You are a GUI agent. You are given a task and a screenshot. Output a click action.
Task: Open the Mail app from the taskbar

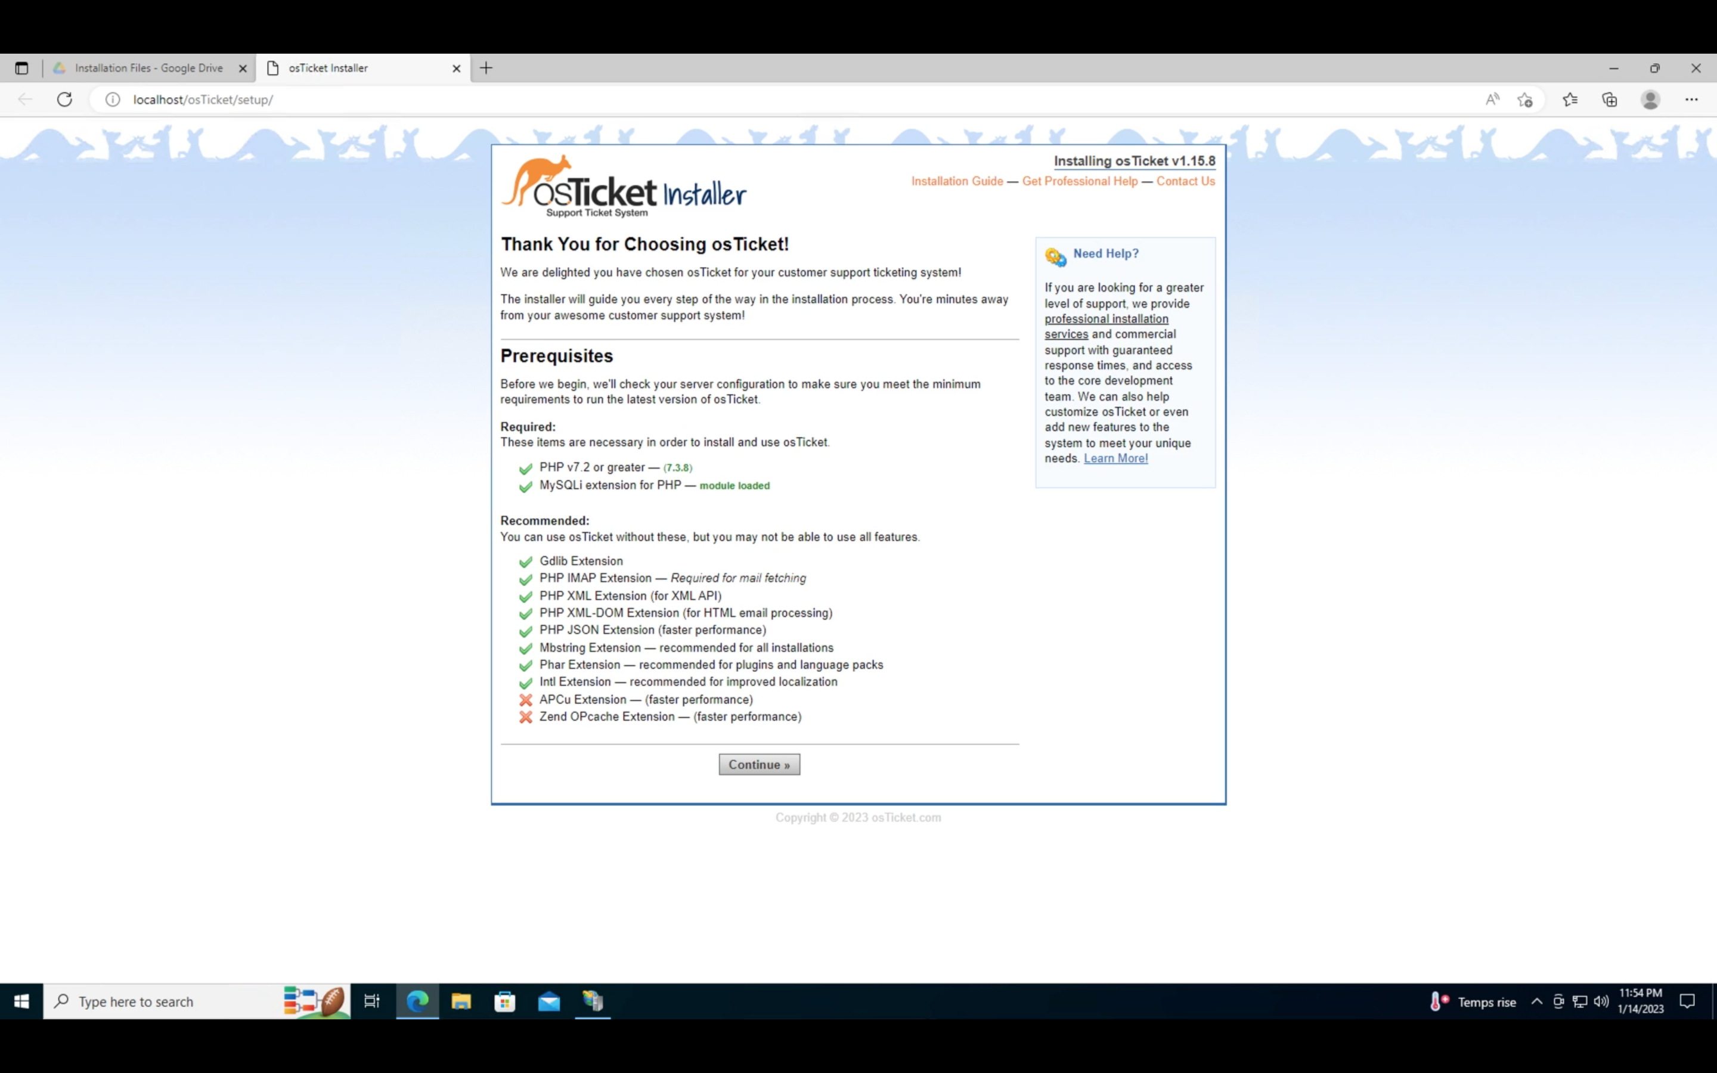549,1001
